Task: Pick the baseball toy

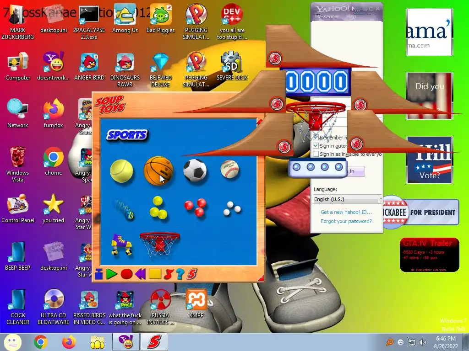Action: (x=230, y=170)
